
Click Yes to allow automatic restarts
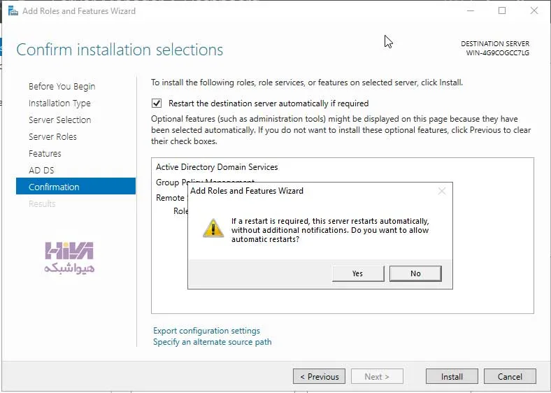358,273
